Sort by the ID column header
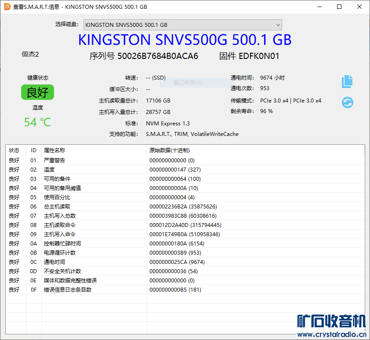The image size is (370, 340). pyautogui.click(x=33, y=150)
